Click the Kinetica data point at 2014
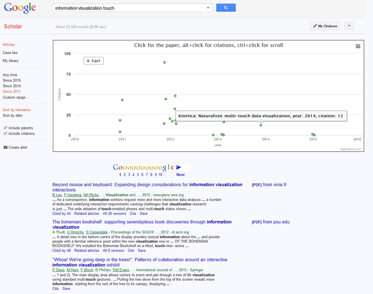 point(261,125)
